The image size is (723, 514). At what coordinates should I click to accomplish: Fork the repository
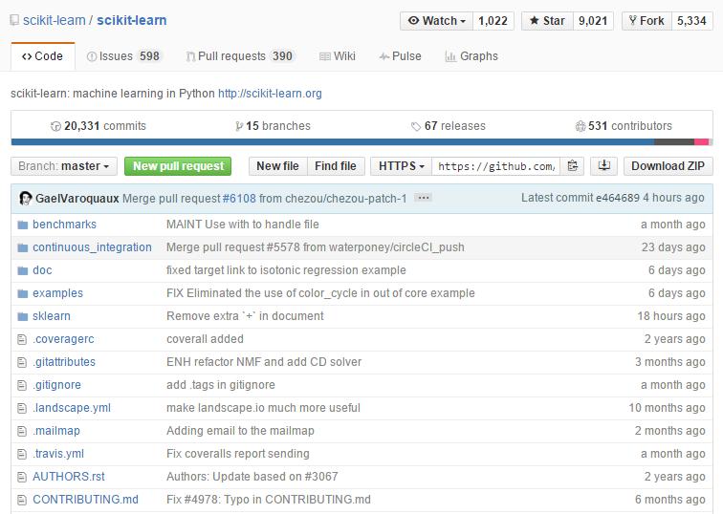[x=646, y=21]
